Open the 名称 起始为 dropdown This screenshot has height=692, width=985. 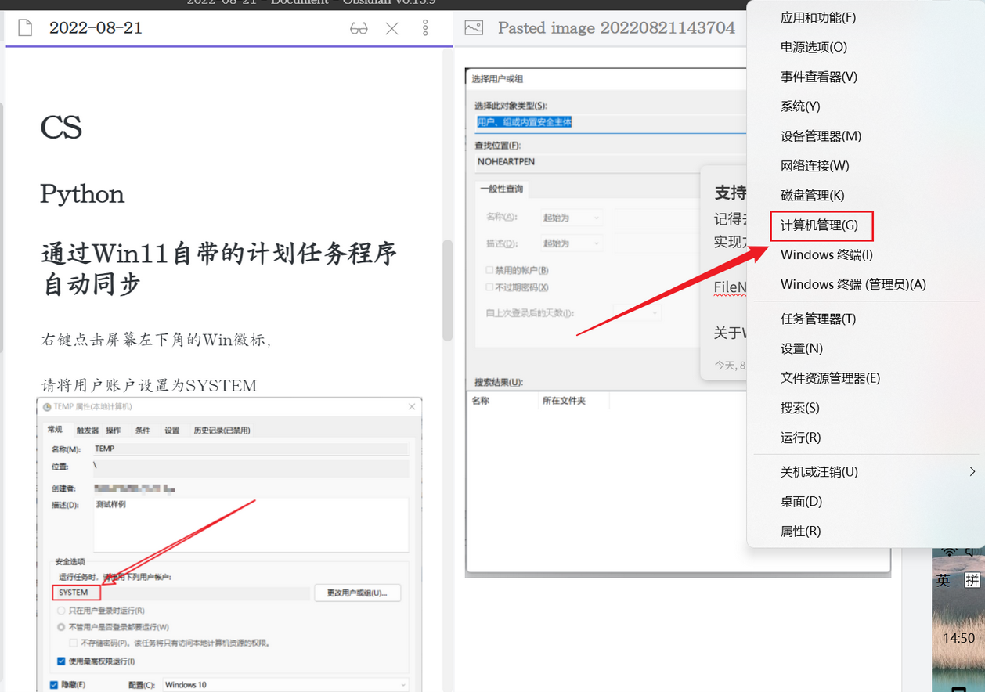572,218
